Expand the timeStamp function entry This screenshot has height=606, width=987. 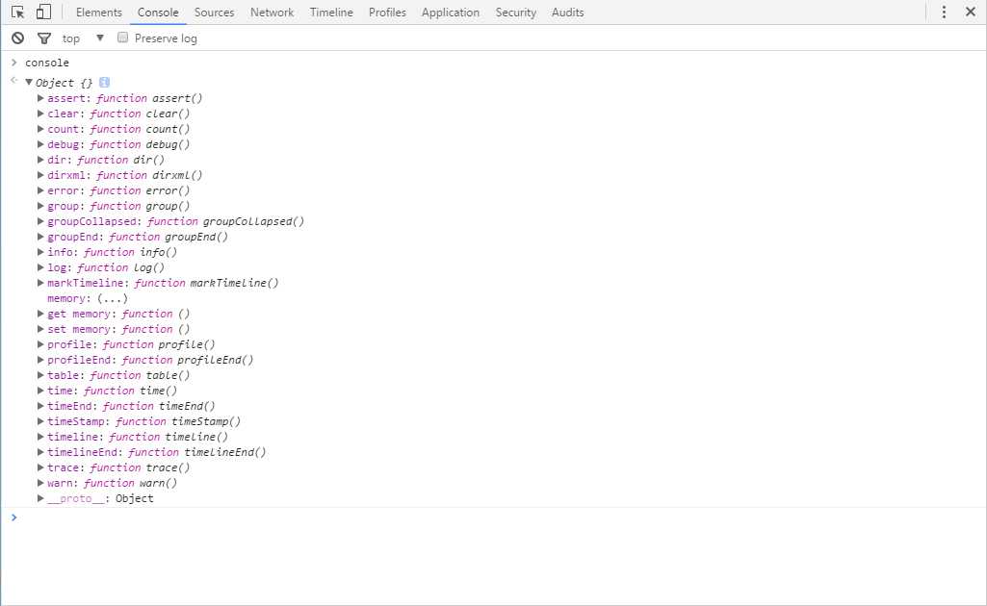pyautogui.click(x=40, y=421)
